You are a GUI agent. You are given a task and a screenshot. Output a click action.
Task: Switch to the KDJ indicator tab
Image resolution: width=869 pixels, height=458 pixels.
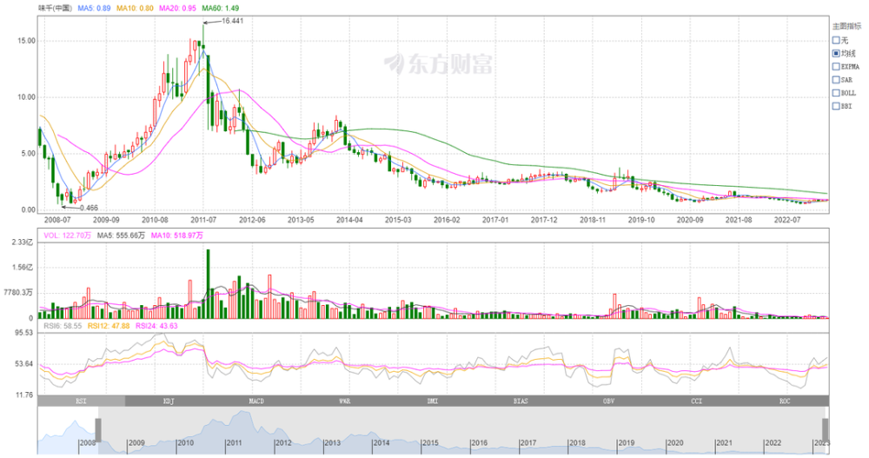click(169, 401)
